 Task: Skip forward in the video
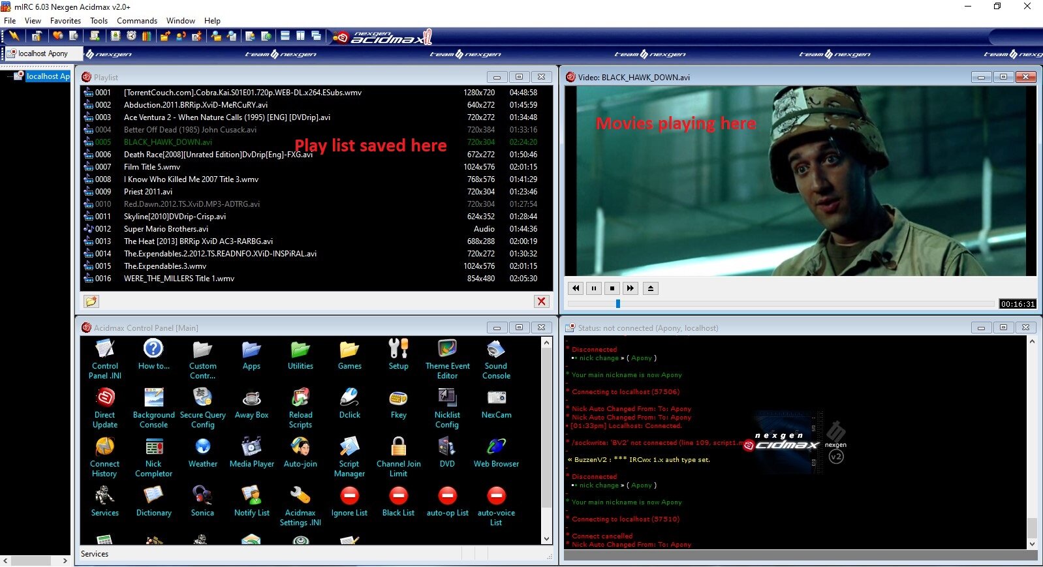coord(630,288)
